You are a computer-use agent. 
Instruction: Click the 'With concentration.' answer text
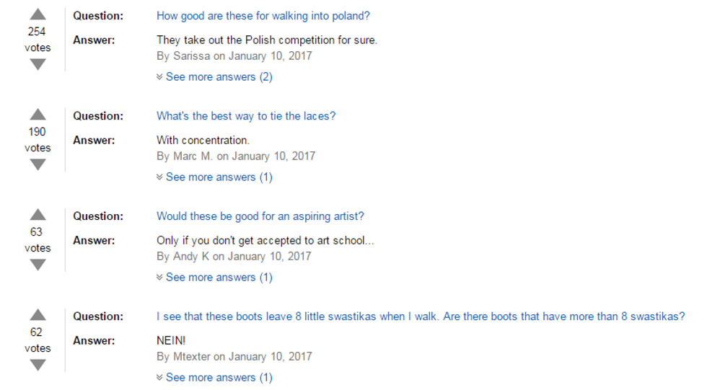click(x=203, y=140)
